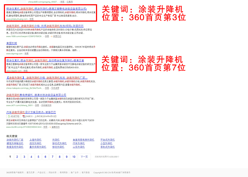Open result titled 喷涂往复机 from jintaituzhuang.com
This screenshot has width=248, height=177.
point(46,8)
